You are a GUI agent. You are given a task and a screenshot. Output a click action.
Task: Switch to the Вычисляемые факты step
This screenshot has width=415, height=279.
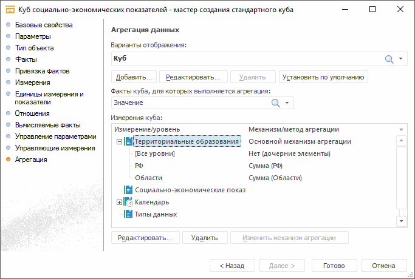coord(48,125)
